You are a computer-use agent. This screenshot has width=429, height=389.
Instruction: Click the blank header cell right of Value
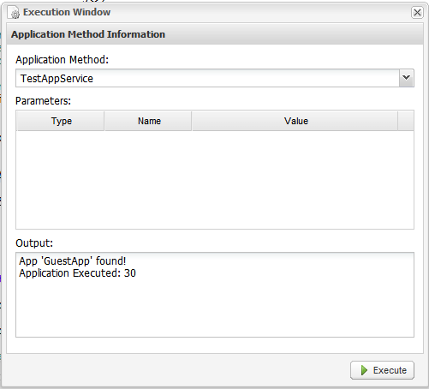coord(406,121)
